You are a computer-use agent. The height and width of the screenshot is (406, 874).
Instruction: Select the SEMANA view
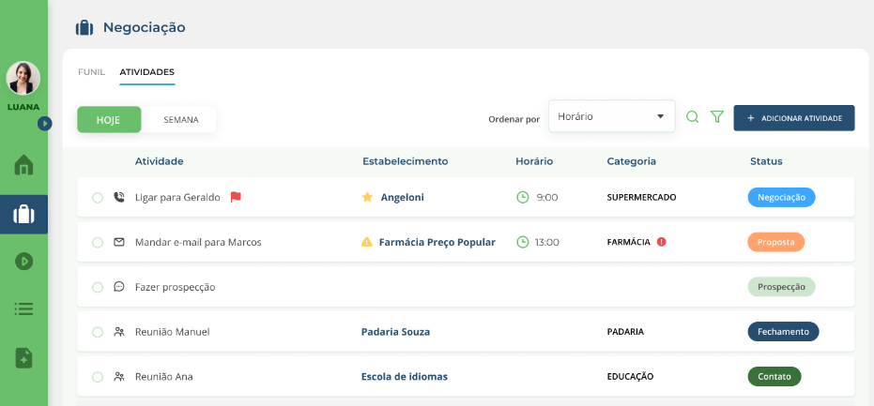[x=180, y=120]
